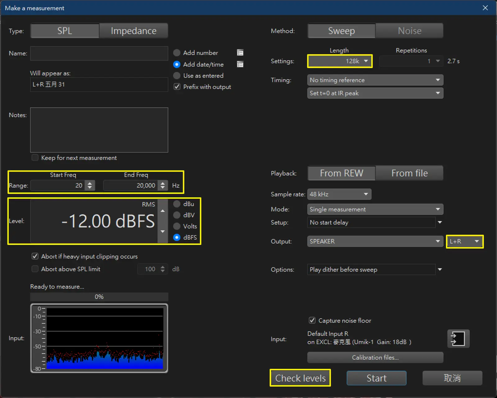This screenshot has width=497, height=398.
Task: Enable Keep for next measurement
Action: pos(35,158)
